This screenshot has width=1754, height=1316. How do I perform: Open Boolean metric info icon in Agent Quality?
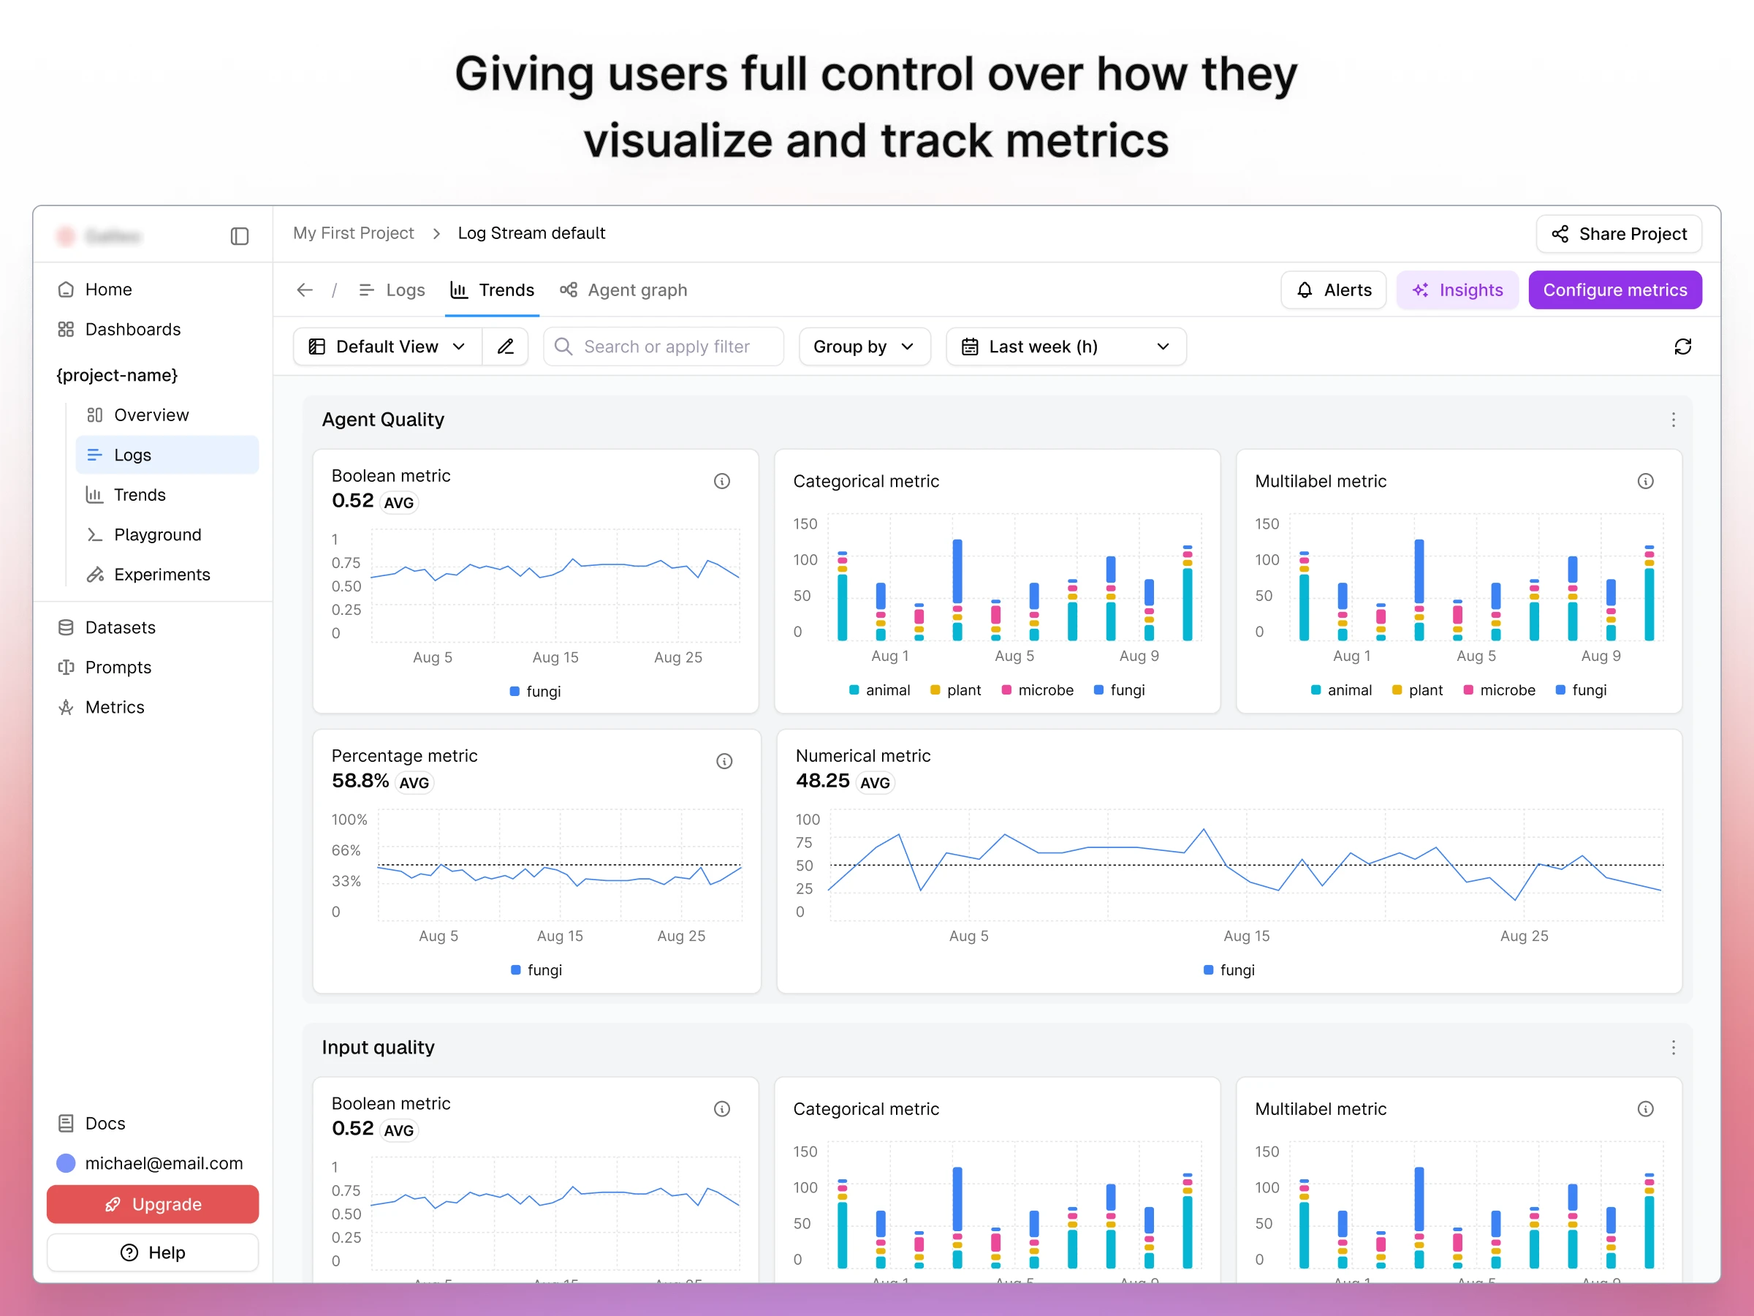coord(721,481)
